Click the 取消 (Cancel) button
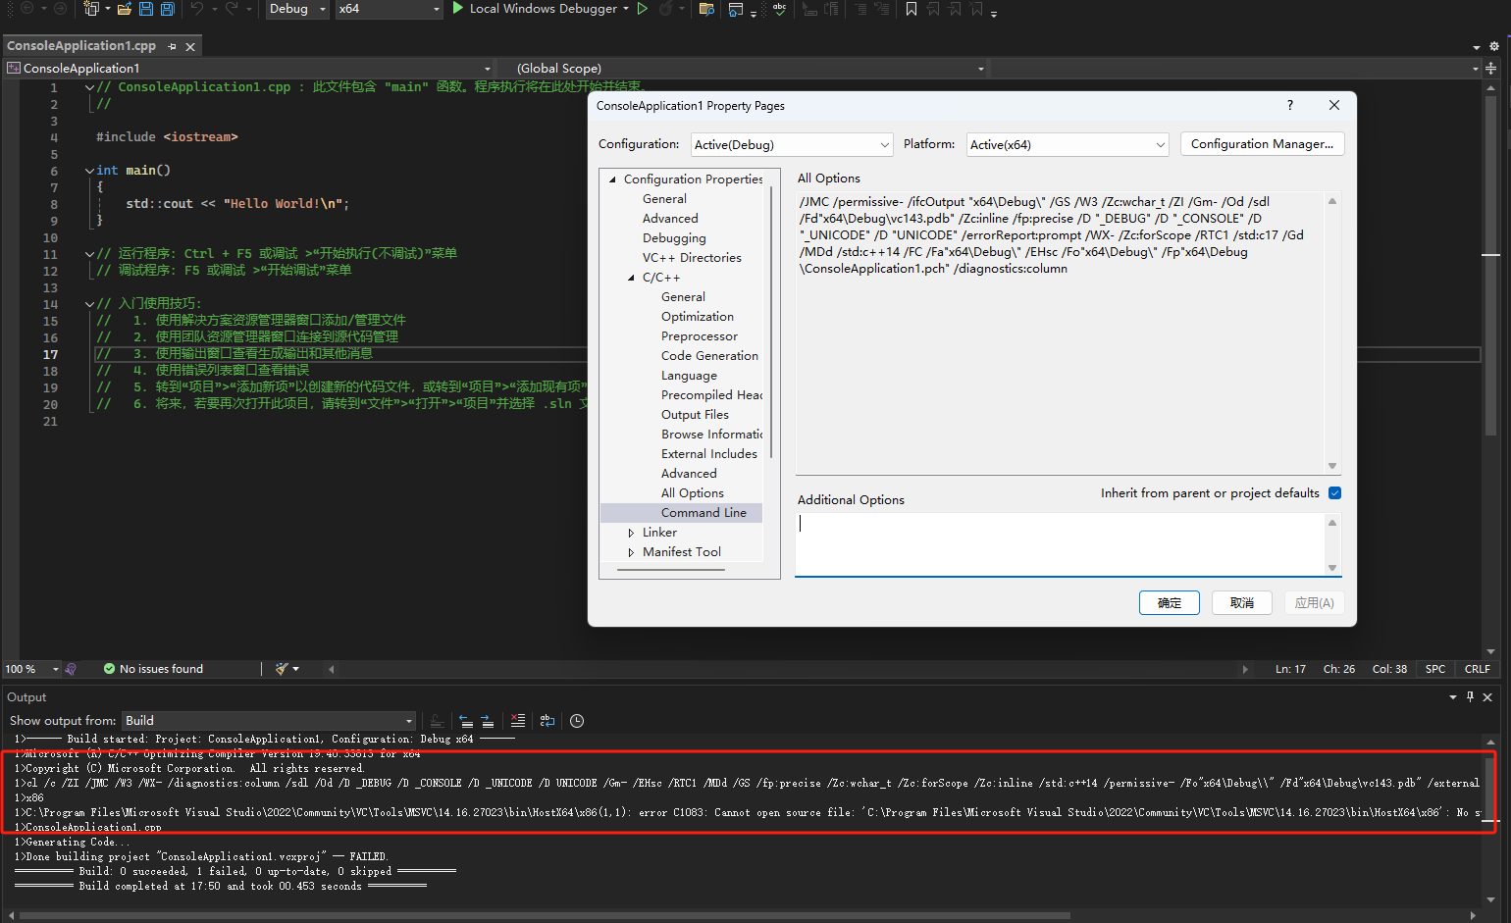 (1242, 602)
